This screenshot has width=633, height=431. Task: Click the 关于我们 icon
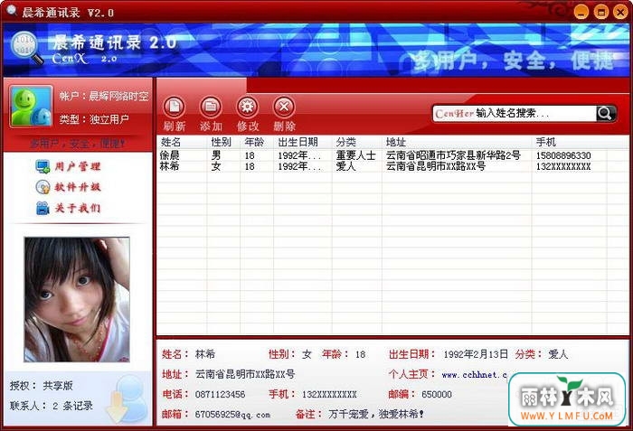point(43,208)
